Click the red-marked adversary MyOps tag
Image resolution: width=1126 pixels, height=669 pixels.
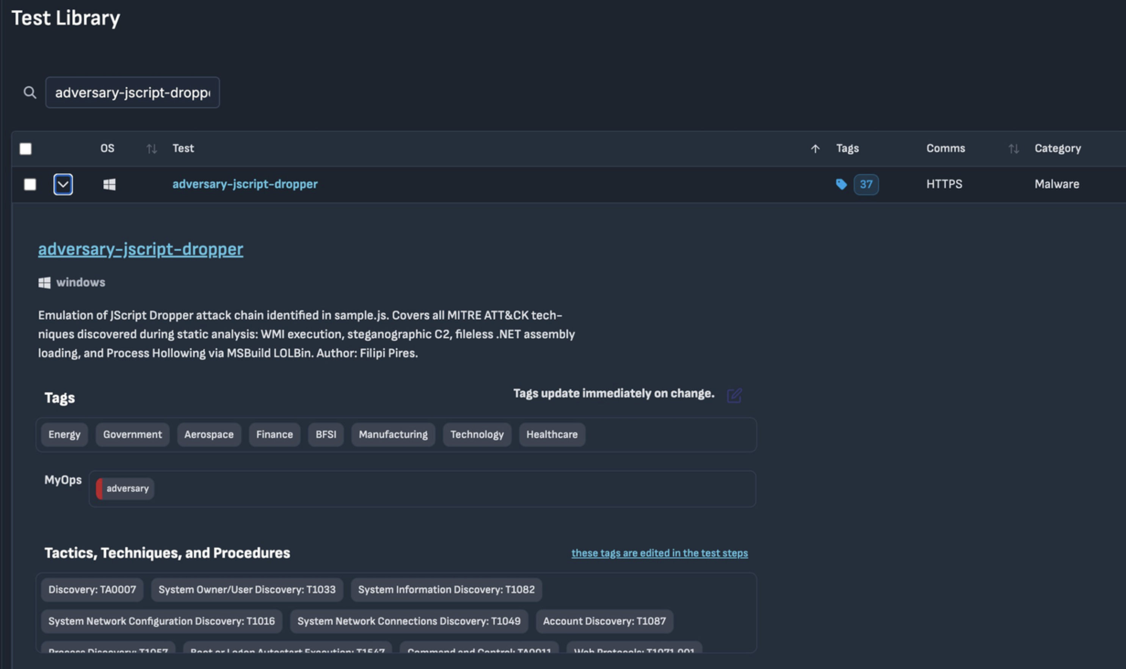(125, 488)
